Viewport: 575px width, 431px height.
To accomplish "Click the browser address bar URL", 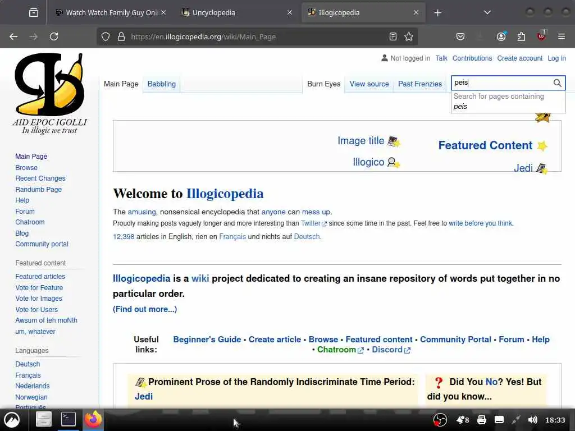I will coord(257,36).
